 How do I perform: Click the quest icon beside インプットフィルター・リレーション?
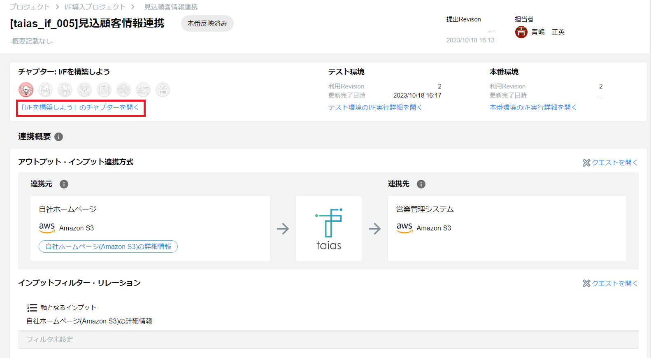click(x=586, y=284)
